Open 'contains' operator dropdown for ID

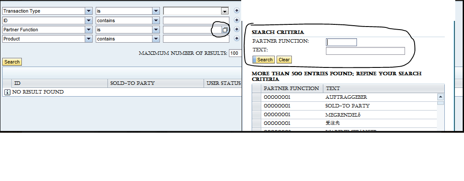click(156, 20)
